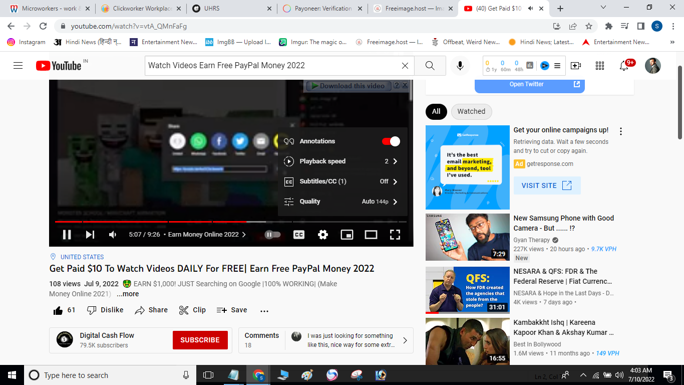Click VISIT SITE ad button
684x385 pixels.
547,185
